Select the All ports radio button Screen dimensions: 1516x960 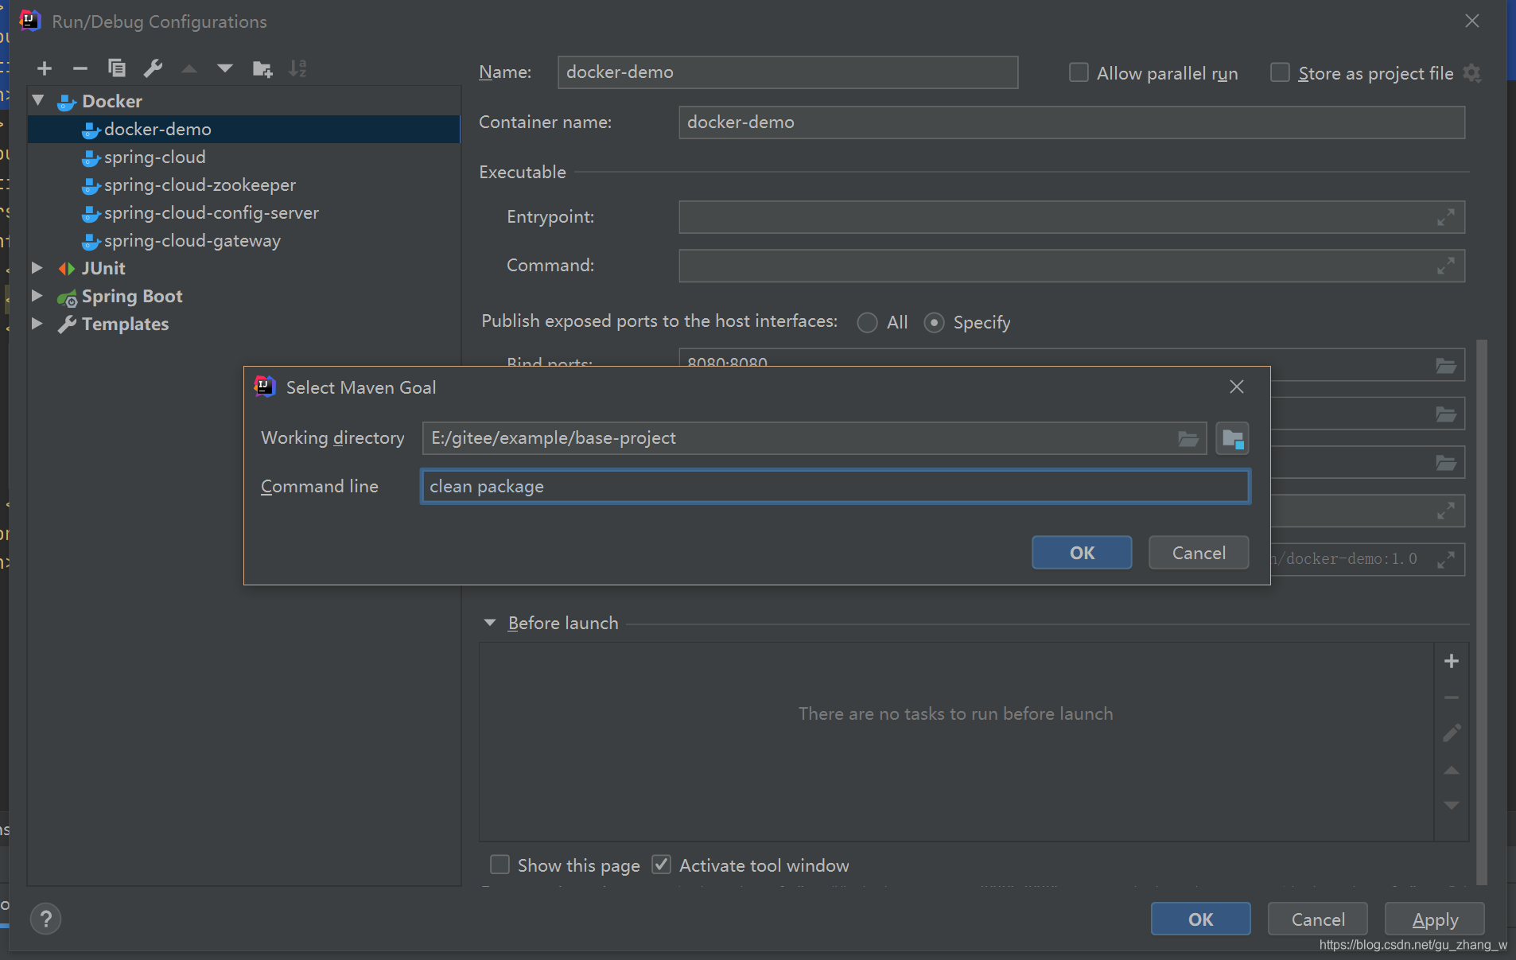tap(868, 322)
